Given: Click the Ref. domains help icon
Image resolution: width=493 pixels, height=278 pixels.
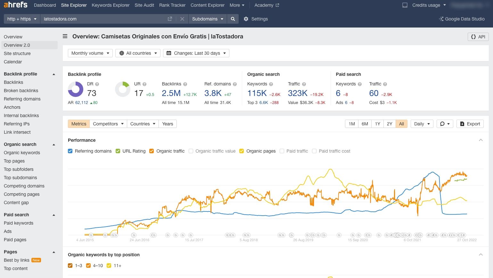Looking at the screenshot, I should (235, 84).
